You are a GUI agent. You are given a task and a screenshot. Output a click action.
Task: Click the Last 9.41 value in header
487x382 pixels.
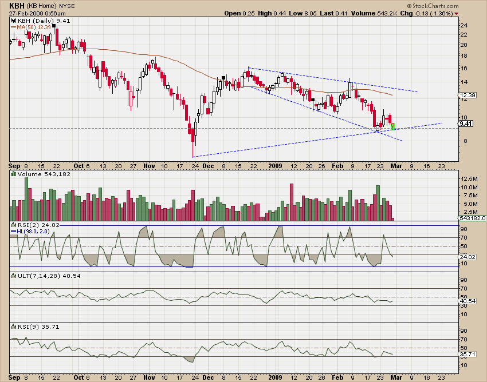tap(333, 13)
